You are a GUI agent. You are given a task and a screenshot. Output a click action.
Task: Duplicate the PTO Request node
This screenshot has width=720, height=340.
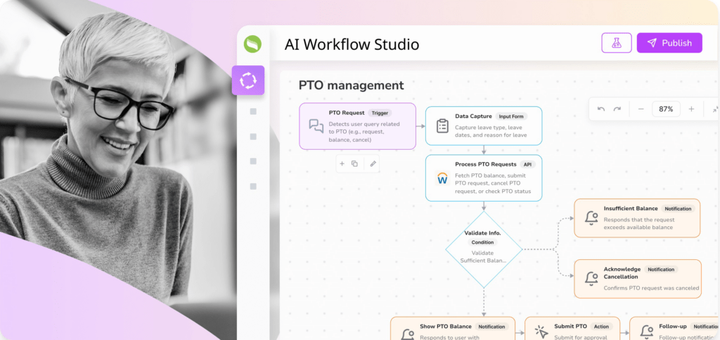354,164
